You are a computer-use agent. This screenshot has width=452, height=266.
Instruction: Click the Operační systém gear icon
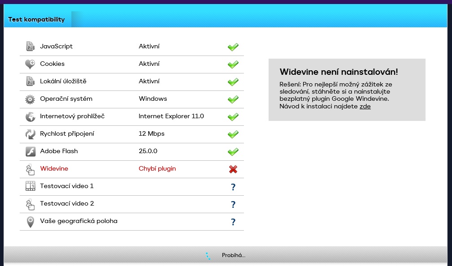point(30,99)
